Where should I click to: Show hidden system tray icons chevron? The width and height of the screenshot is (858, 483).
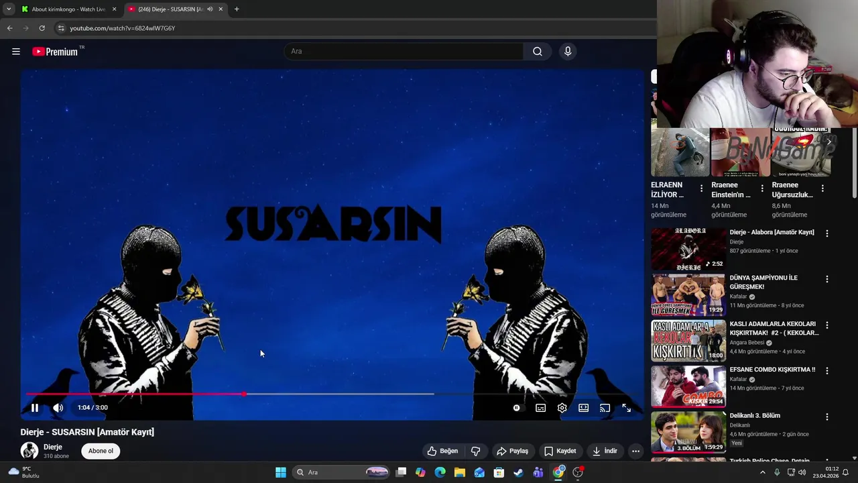tap(762, 472)
